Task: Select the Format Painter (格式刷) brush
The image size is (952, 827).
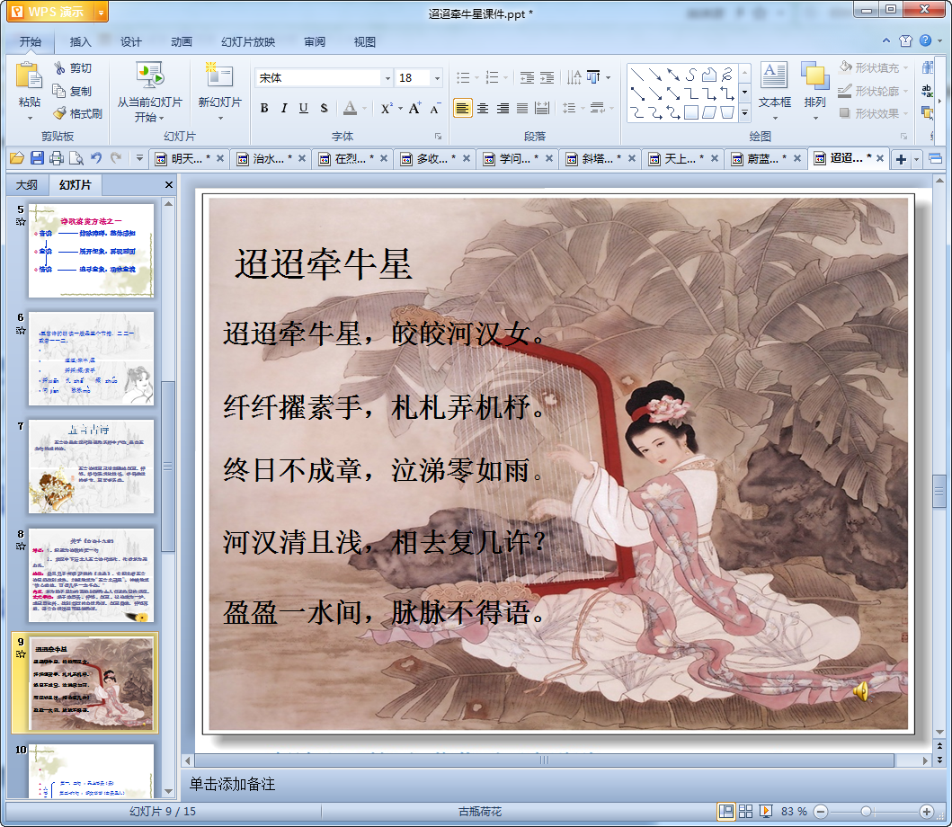Action: point(59,113)
